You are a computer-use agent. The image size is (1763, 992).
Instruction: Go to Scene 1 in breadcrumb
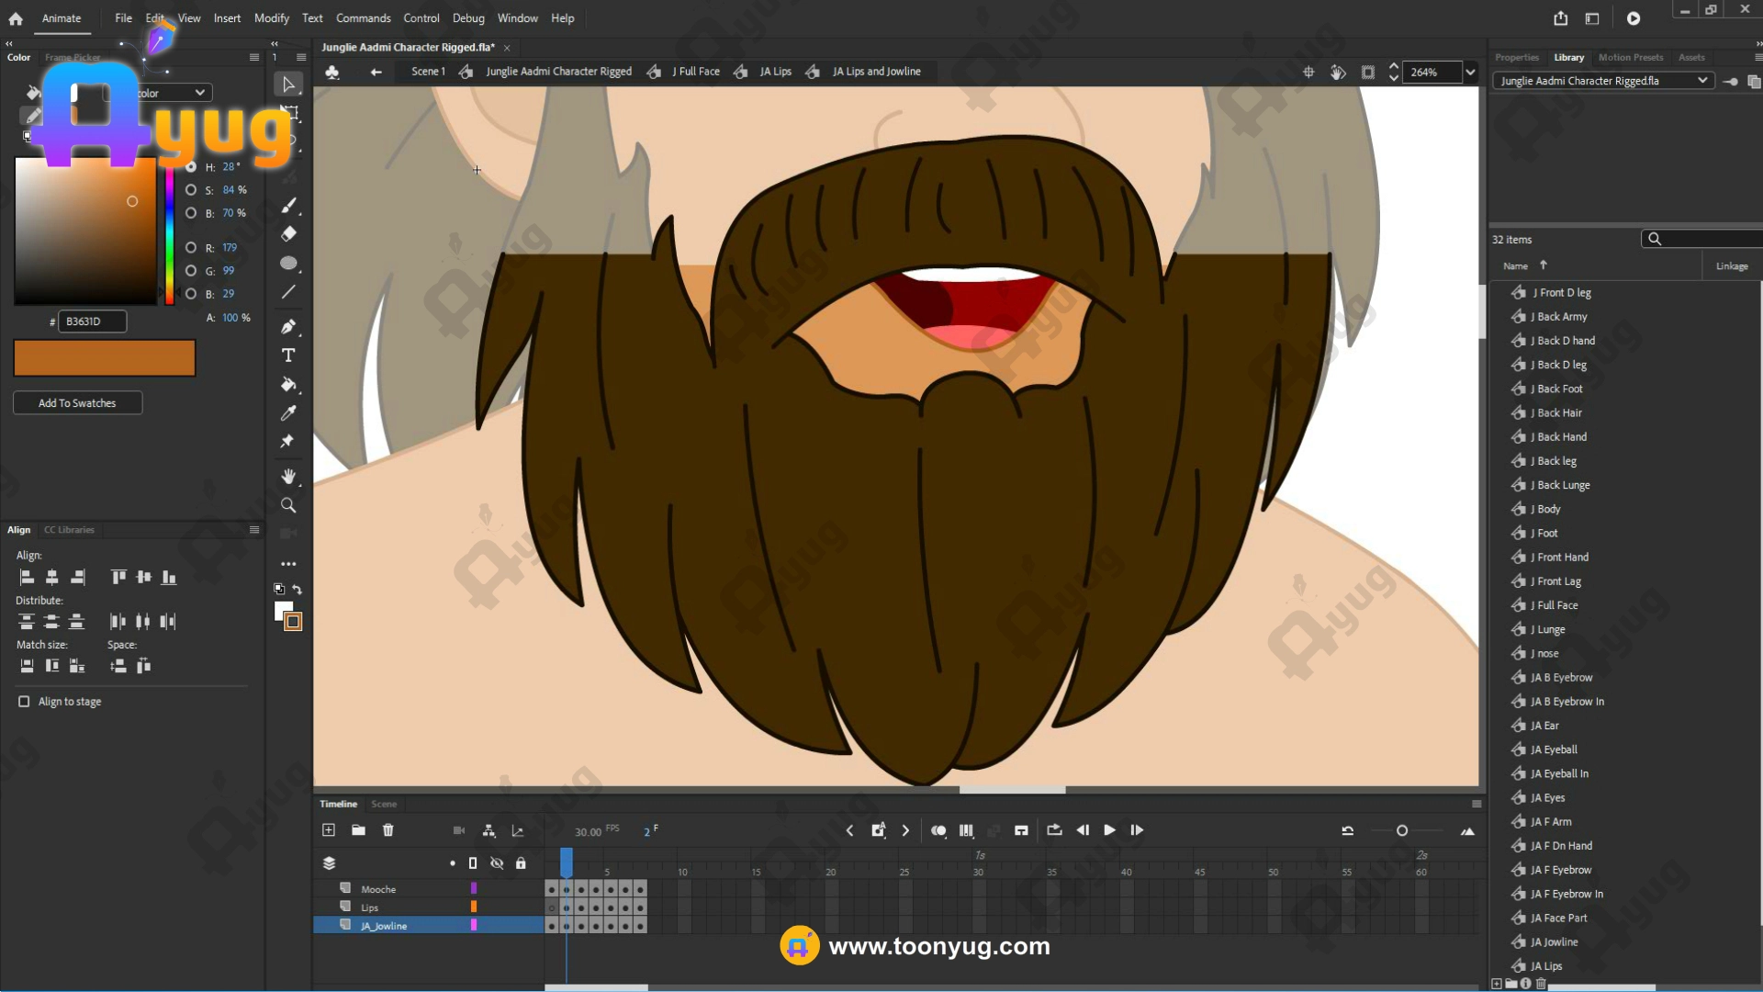pyautogui.click(x=428, y=72)
